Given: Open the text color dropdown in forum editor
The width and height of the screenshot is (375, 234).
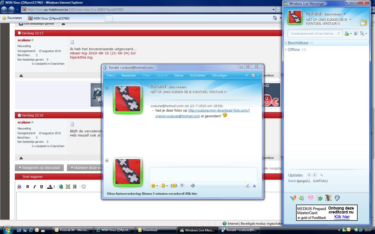Looking at the screenshot, I should pyautogui.click(x=54, y=187).
